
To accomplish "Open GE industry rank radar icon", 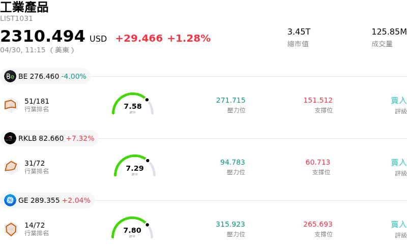I will [11, 229].
